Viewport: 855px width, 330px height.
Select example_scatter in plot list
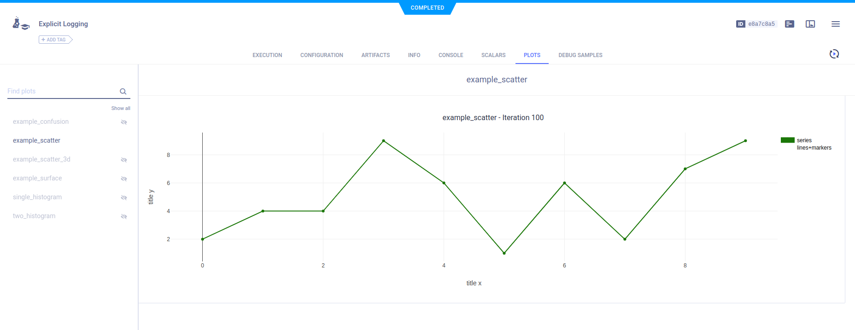pyautogui.click(x=37, y=140)
